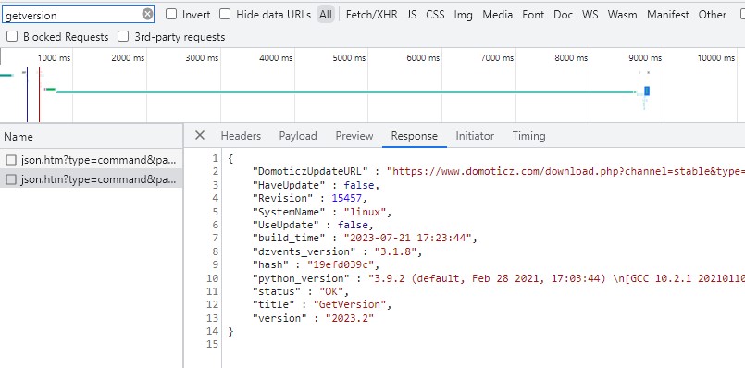Click the title value "GetVersion"
This screenshot has width=745, height=368.
click(349, 304)
